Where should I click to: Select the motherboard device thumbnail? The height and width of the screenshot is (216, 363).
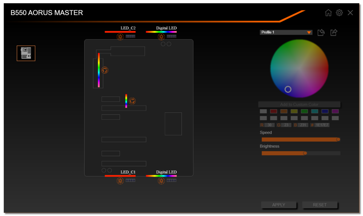coord(26,53)
